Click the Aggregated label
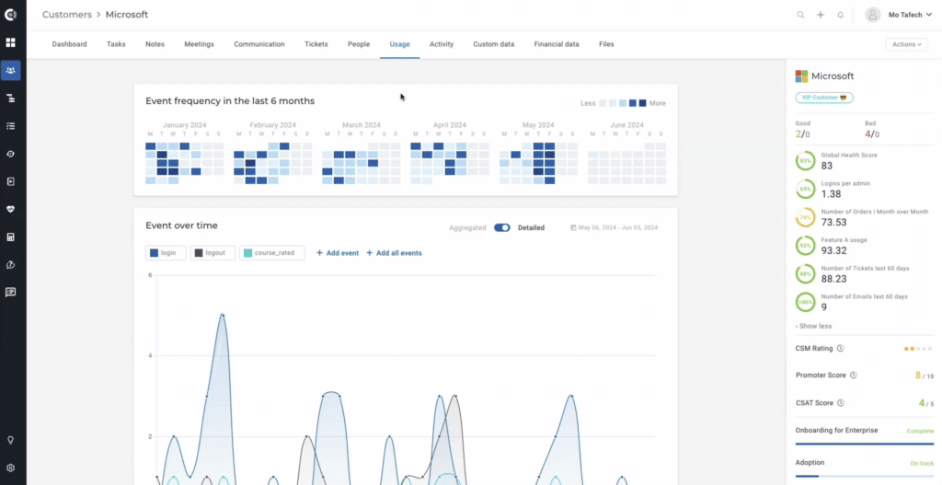942x485 pixels. click(x=468, y=228)
